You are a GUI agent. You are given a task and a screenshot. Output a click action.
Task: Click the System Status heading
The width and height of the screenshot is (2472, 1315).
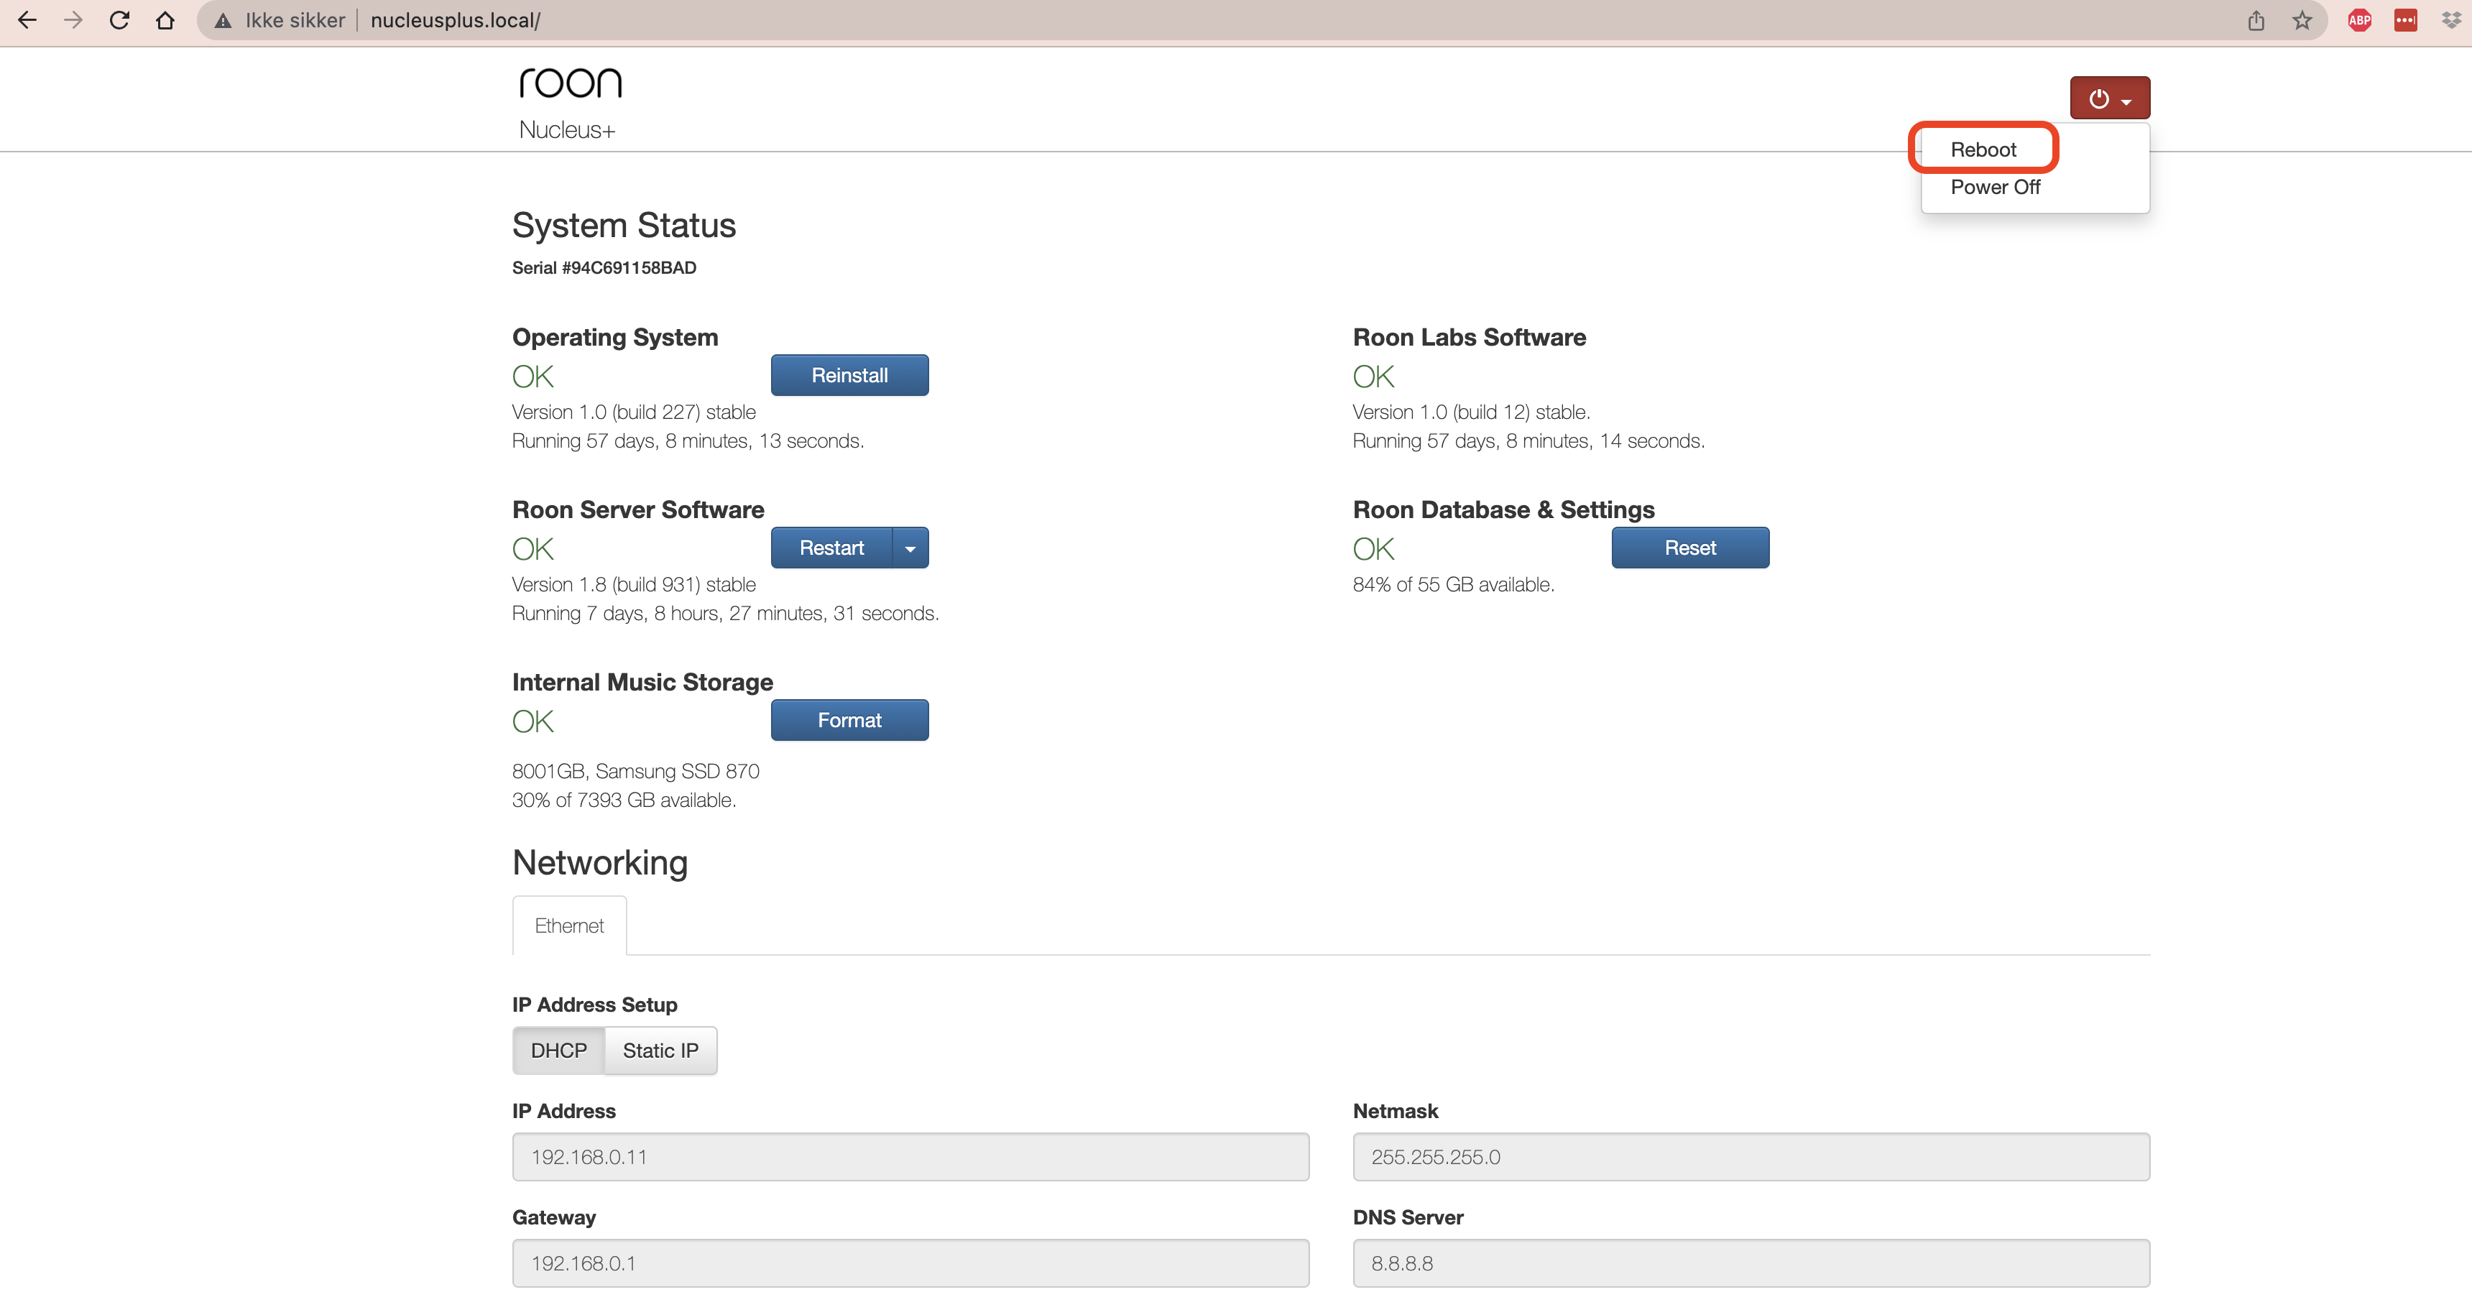click(x=624, y=226)
